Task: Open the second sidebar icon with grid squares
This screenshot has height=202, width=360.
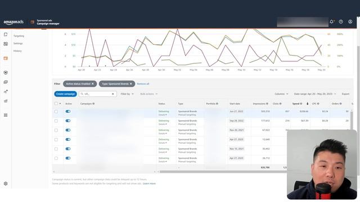Action: click(6, 44)
